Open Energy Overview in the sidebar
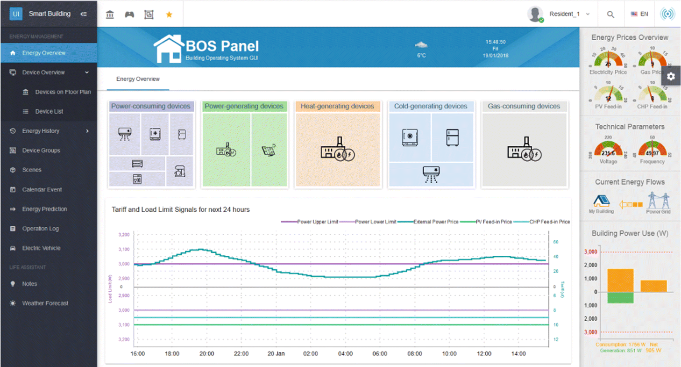Screen dimensions: 681x367 49,53
